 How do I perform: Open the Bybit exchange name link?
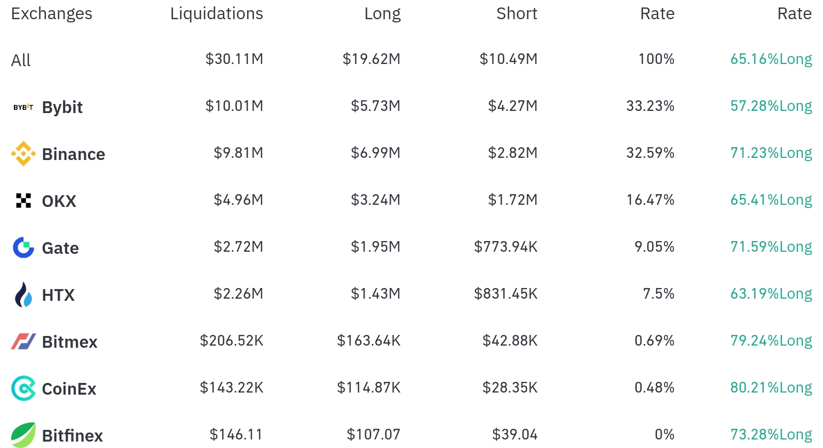tap(62, 107)
